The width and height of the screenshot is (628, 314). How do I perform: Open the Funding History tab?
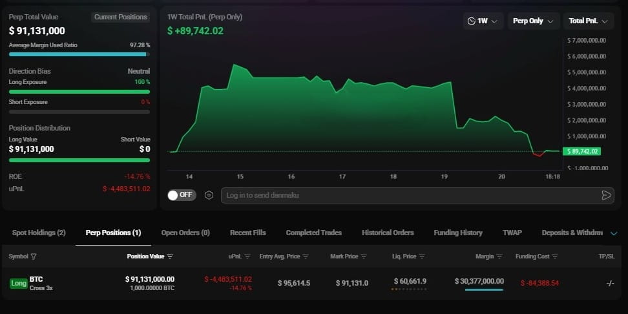458,233
